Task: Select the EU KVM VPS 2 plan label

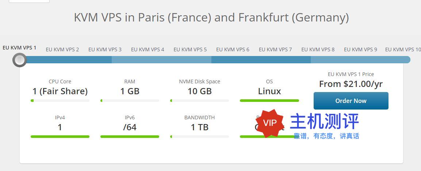Action: pyautogui.click(x=62, y=49)
